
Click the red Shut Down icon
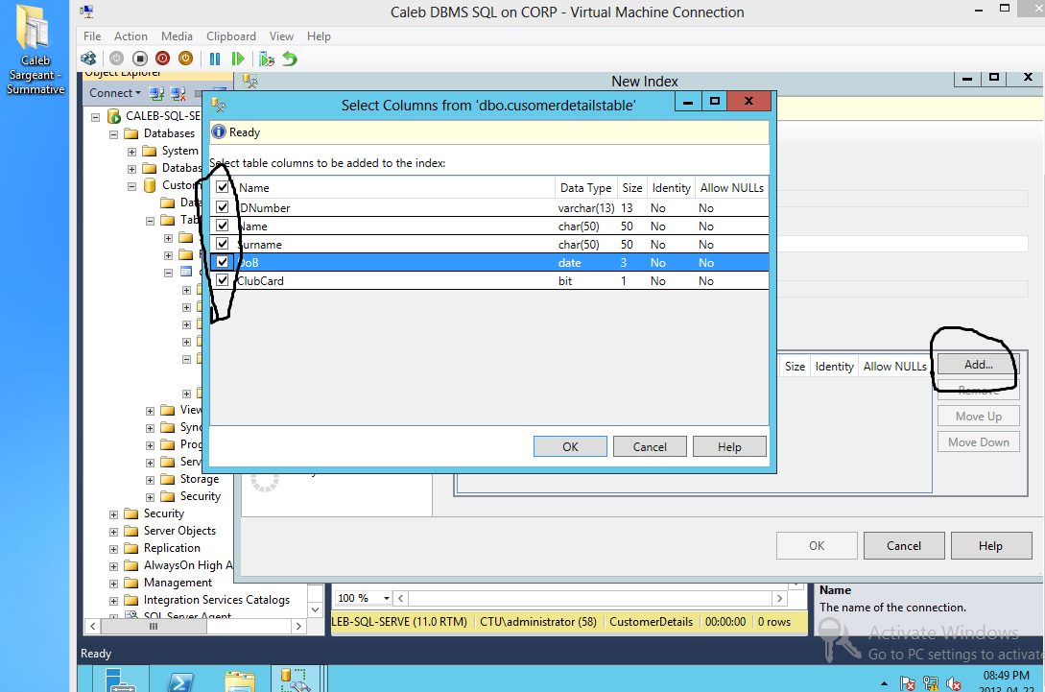click(x=162, y=59)
